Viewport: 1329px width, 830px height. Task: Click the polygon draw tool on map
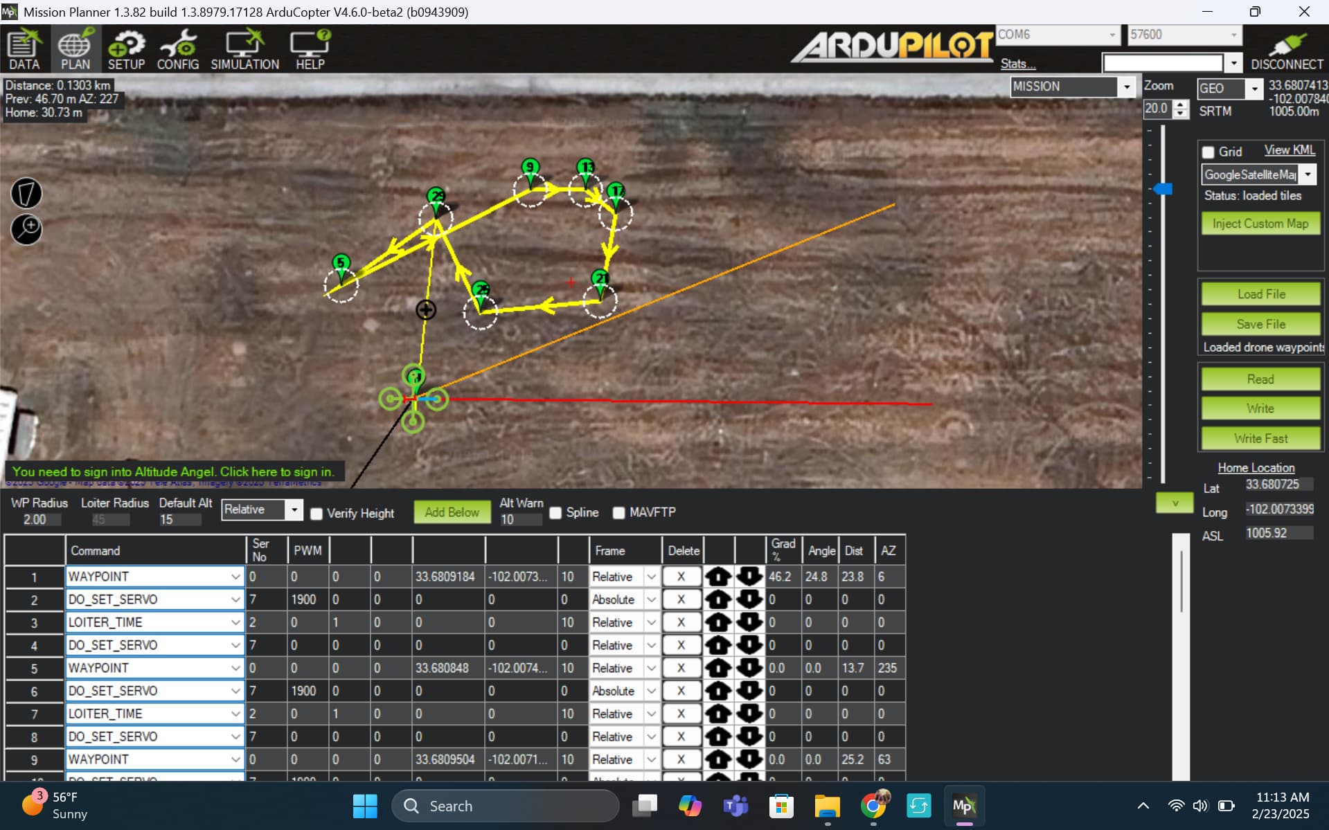click(26, 193)
